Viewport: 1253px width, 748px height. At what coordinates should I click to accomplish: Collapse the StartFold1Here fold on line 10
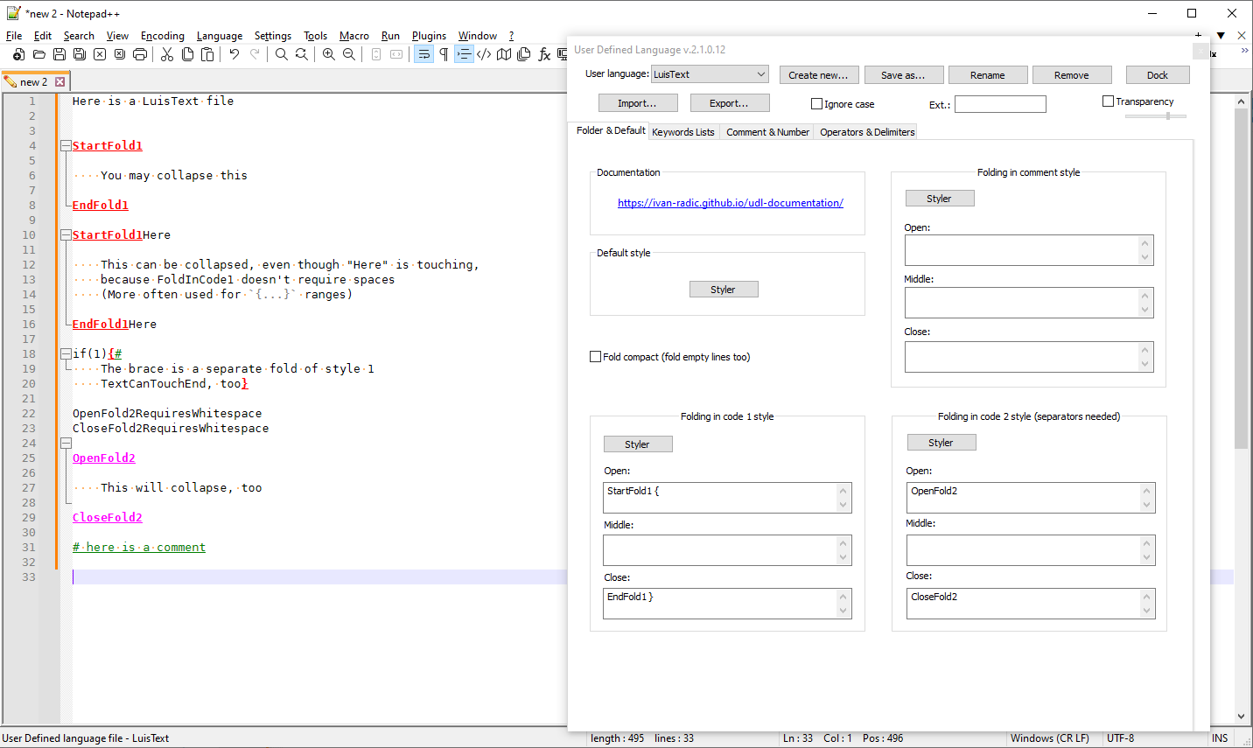click(66, 235)
